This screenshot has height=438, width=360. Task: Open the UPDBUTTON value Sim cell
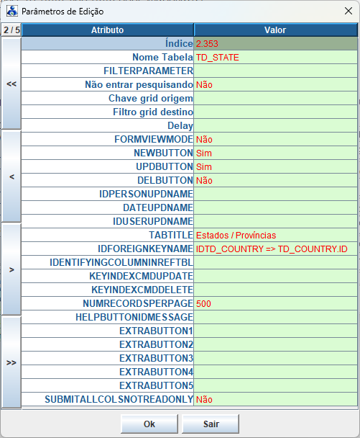(x=276, y=166)
